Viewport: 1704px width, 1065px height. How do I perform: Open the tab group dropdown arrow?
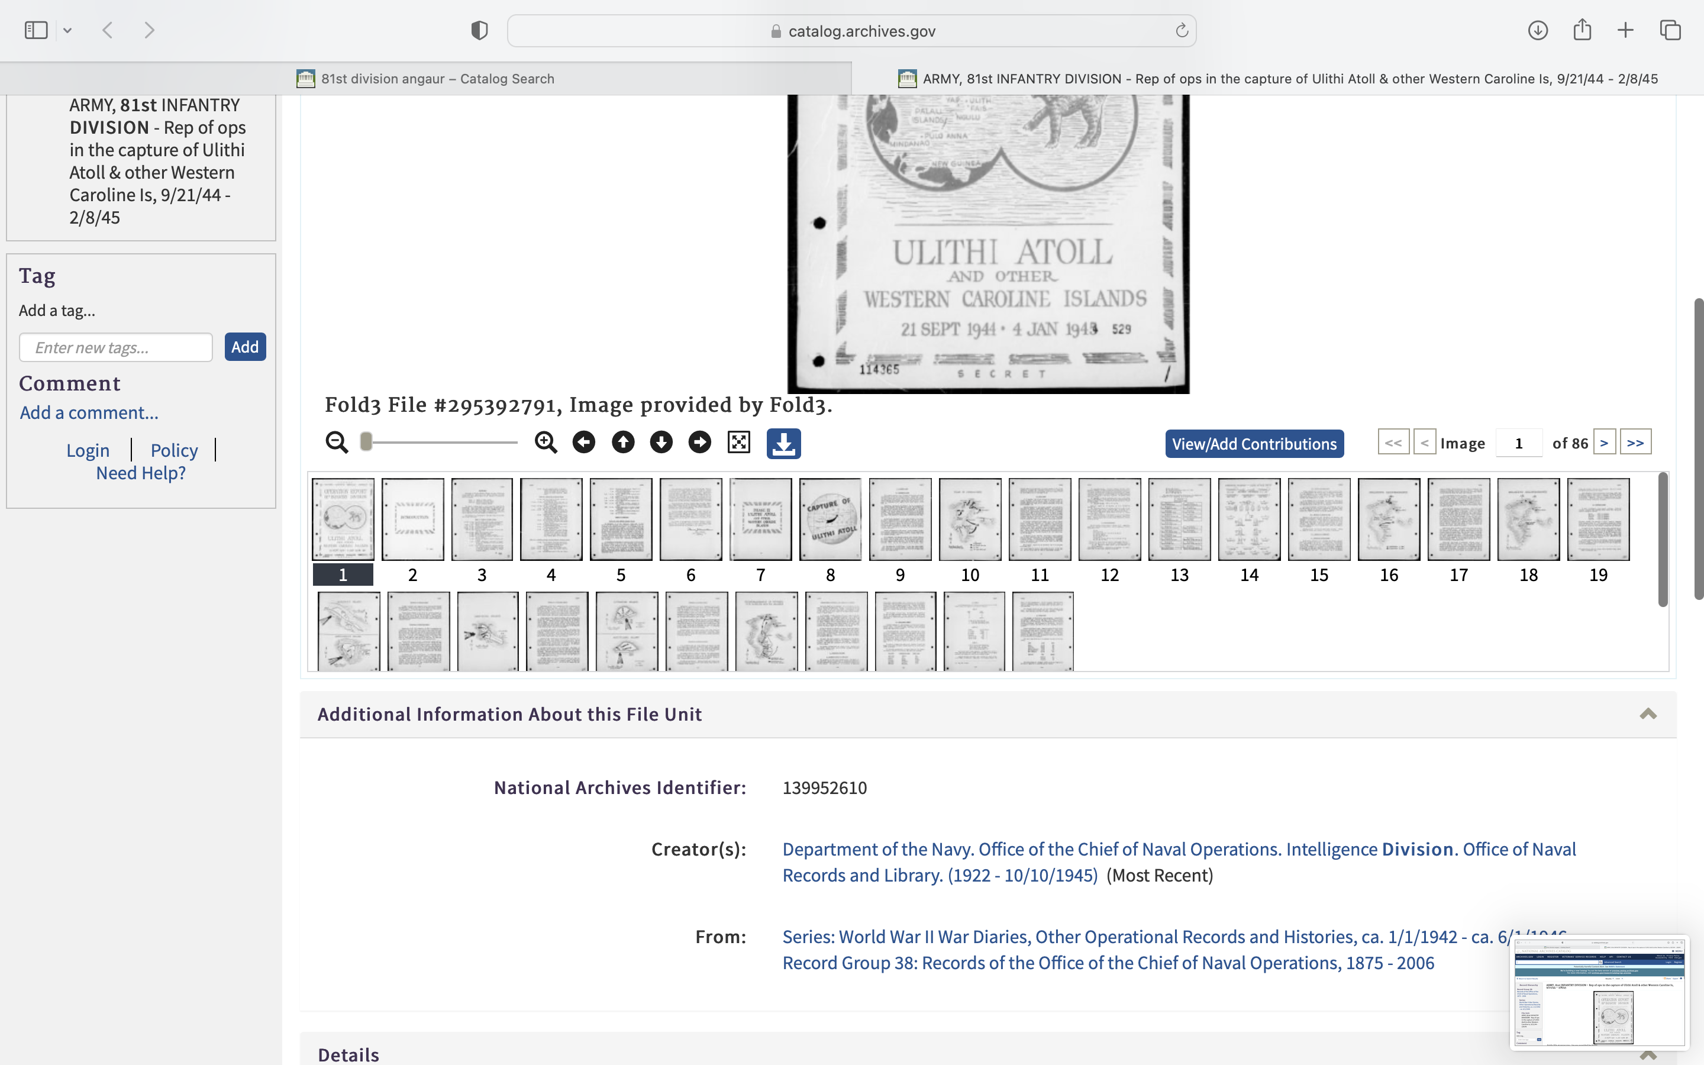coord(67,30)
